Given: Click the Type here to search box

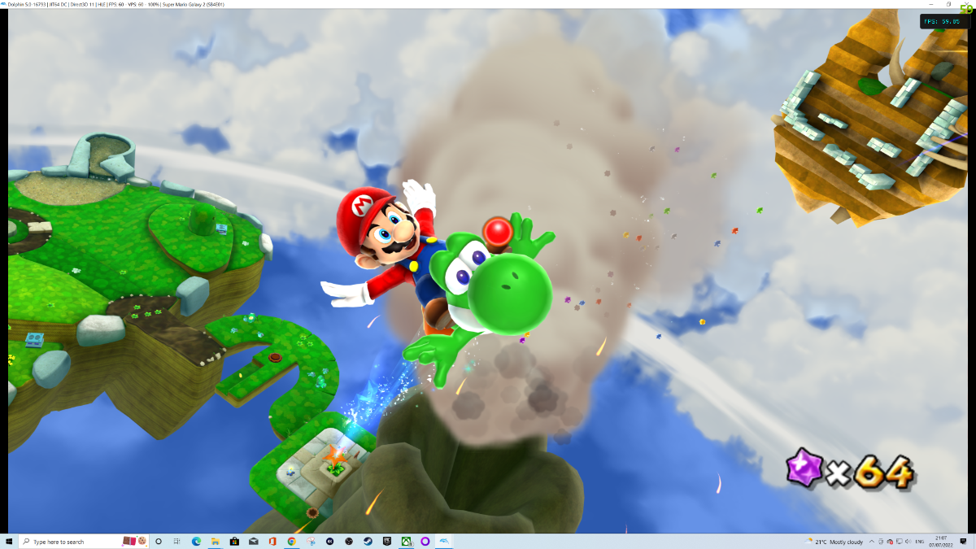Looking at the screenshot, I should click(x=84, y=541).
